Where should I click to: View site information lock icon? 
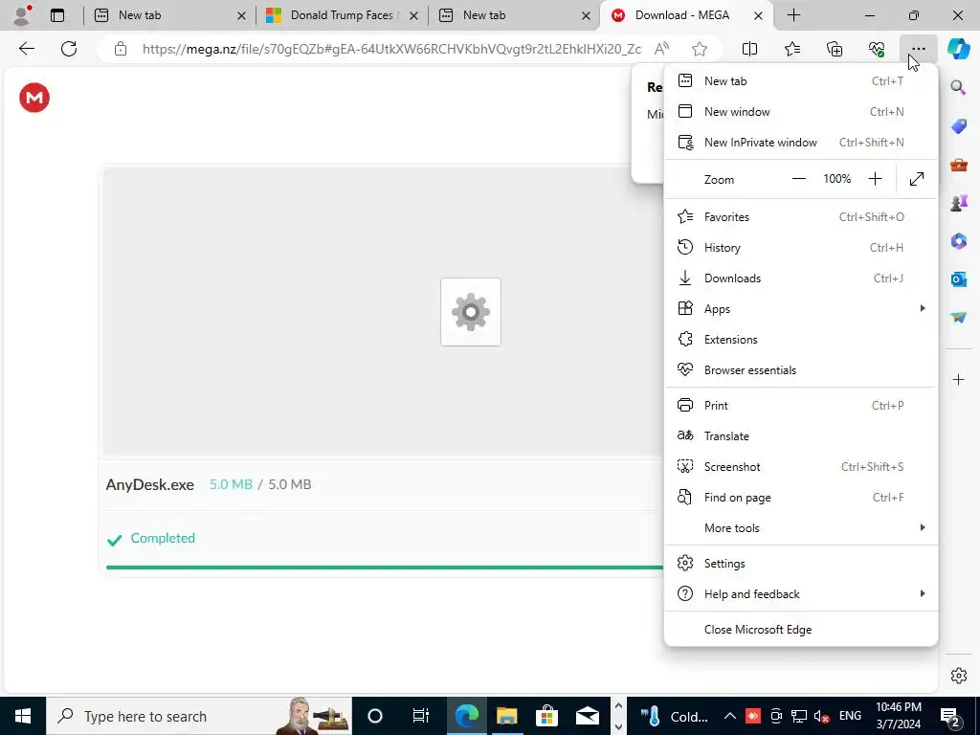pyautogui.click(x=121, y=49)
